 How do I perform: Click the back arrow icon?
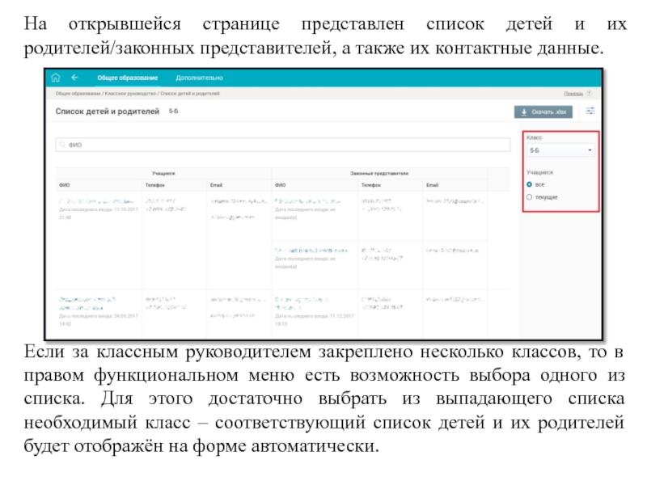point(75,78)
